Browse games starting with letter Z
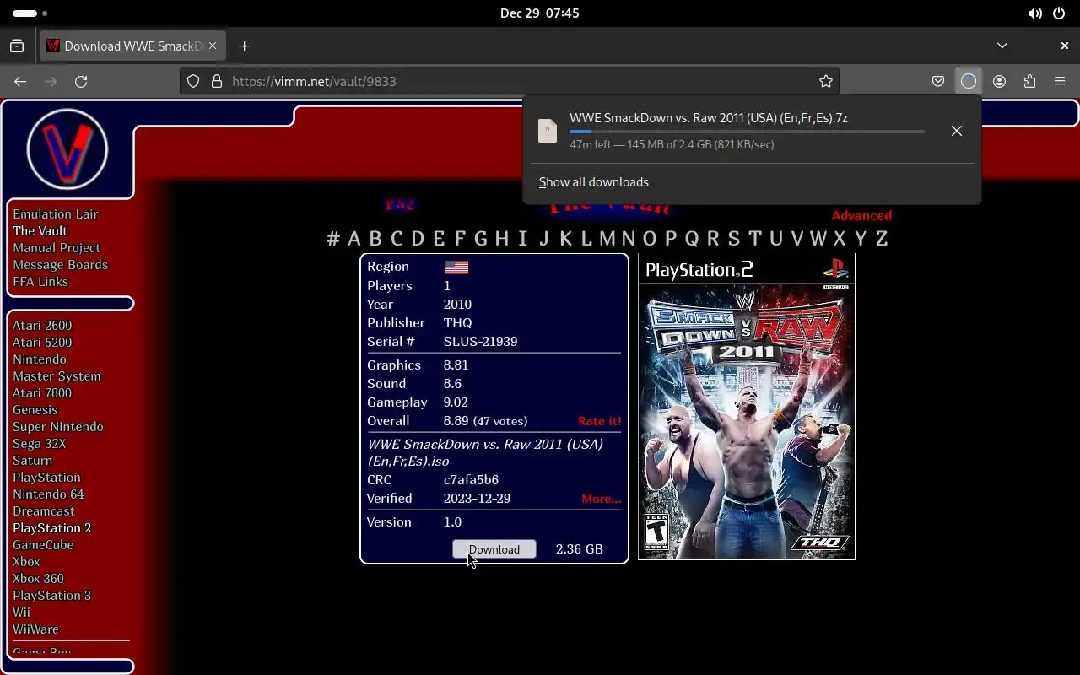This screenshot has height=675, width=1080. pyautogui.click(x=882, y=239)
